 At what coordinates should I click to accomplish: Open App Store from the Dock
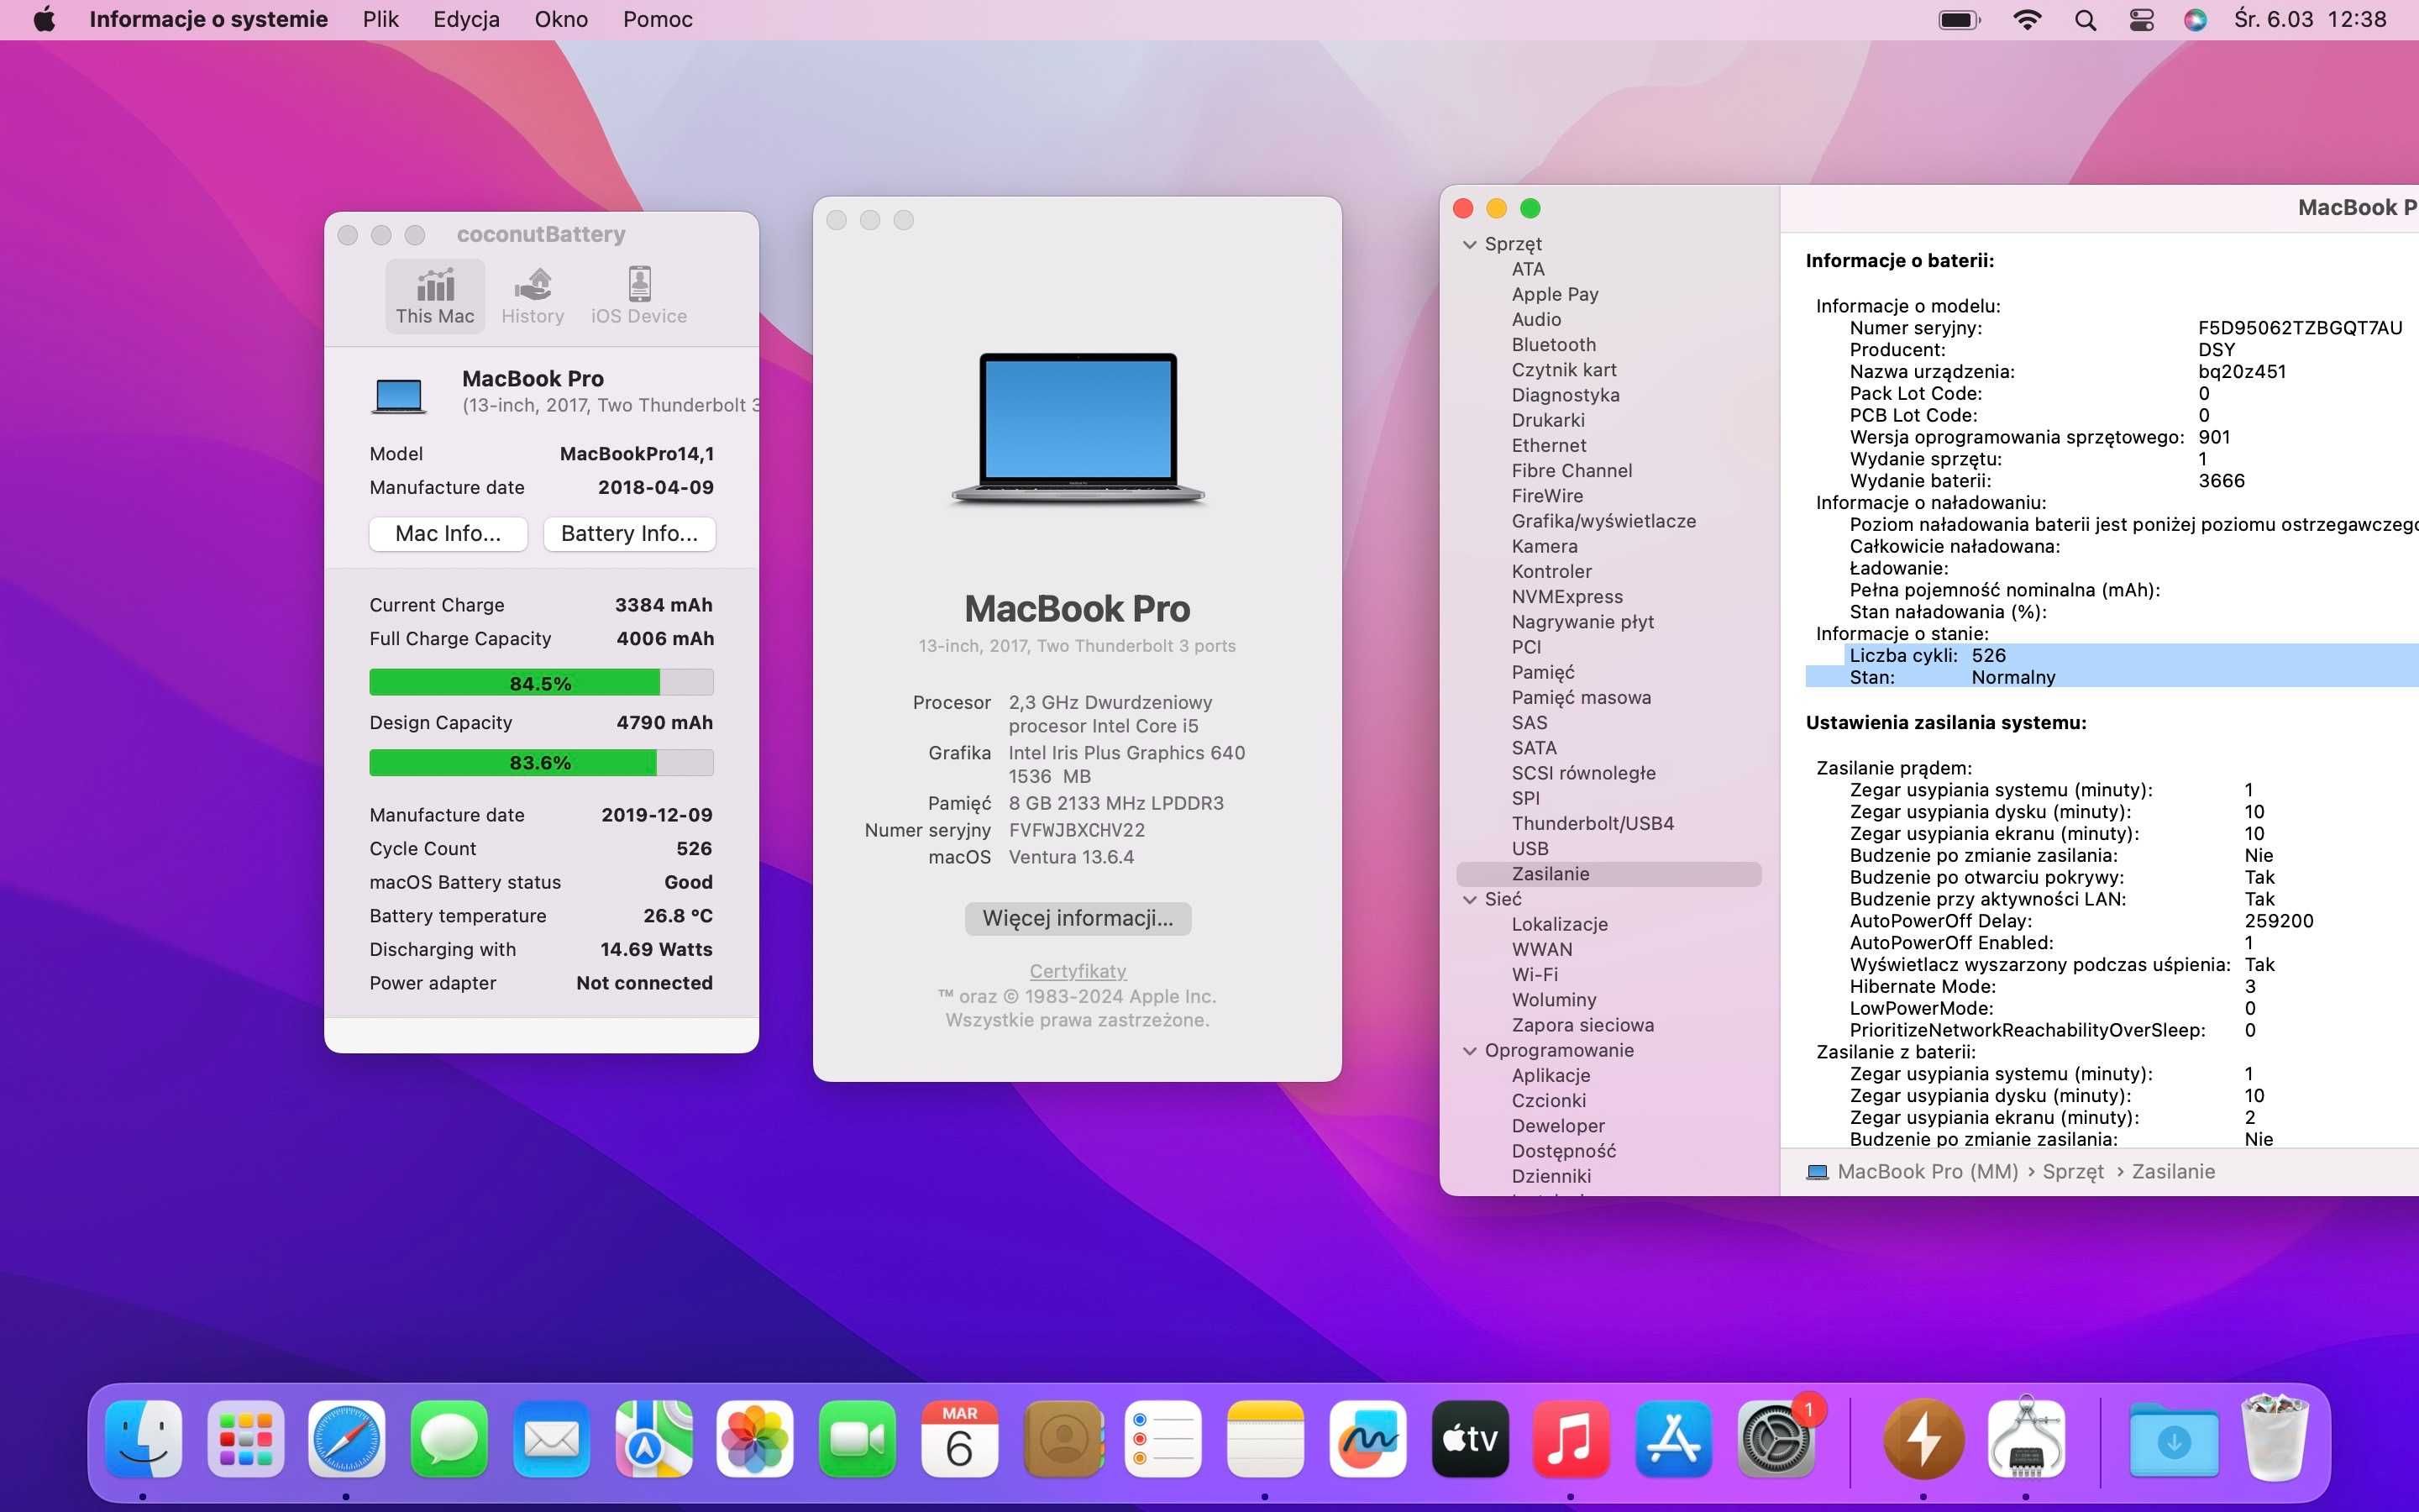(x=1674, y=1440)
